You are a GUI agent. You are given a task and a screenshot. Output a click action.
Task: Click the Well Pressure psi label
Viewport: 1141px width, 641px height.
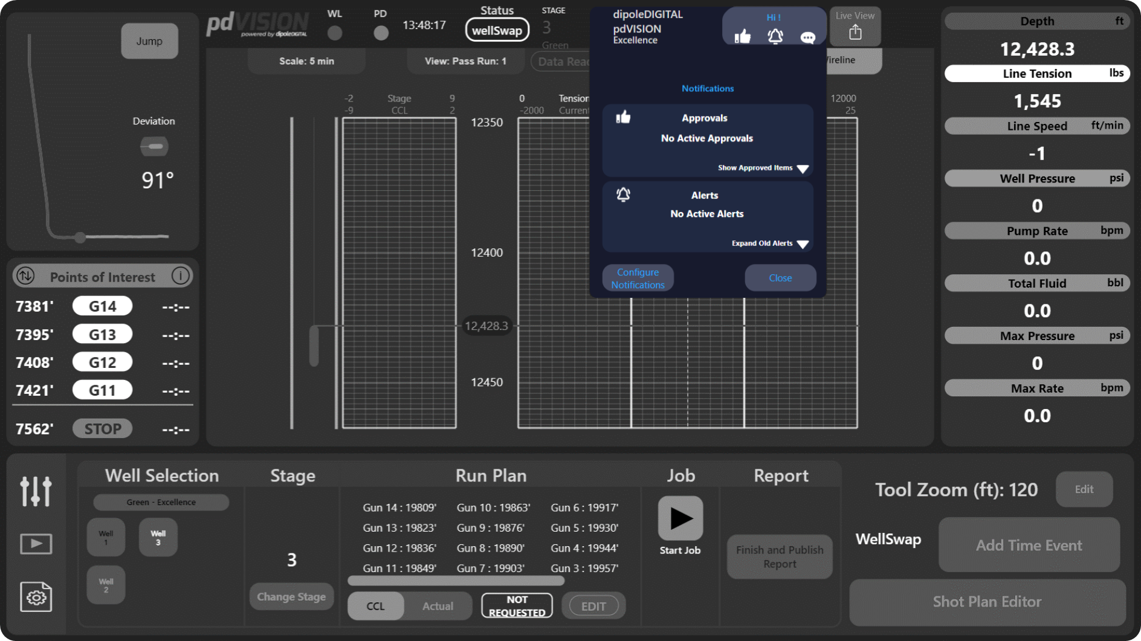pos(1037,178)
